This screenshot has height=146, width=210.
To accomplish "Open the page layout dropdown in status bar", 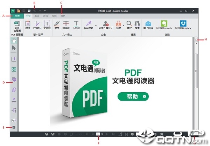I will [76, 134].
